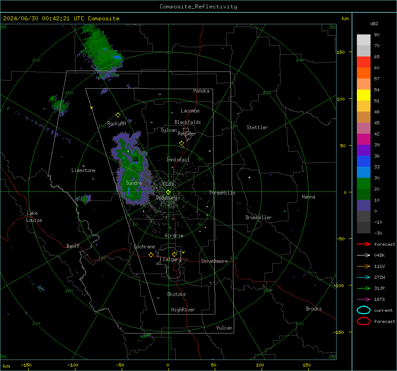Click the Drumheller label

tap(258, 217)
